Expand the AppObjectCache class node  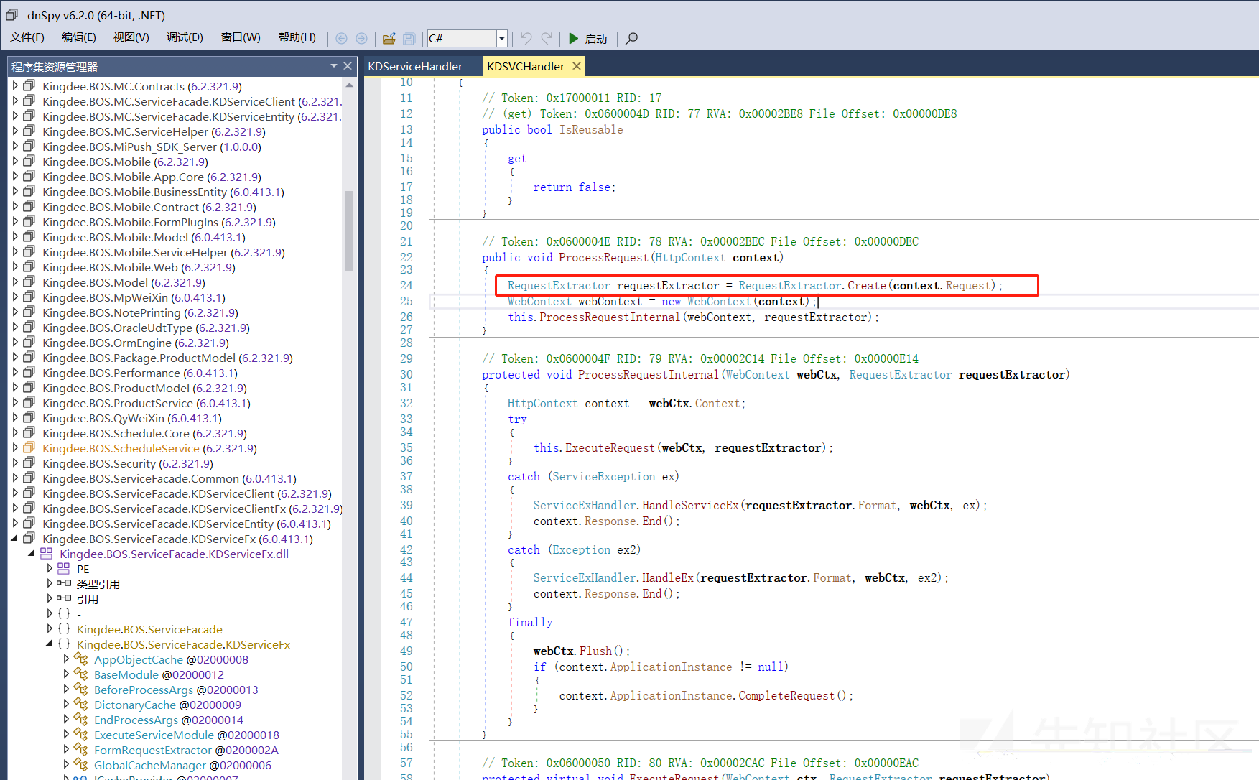pyautogui.click(x=66, y=659)
